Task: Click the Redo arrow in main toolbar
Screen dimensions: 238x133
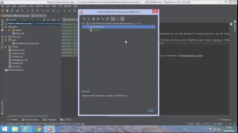Action: pos(22,11)
